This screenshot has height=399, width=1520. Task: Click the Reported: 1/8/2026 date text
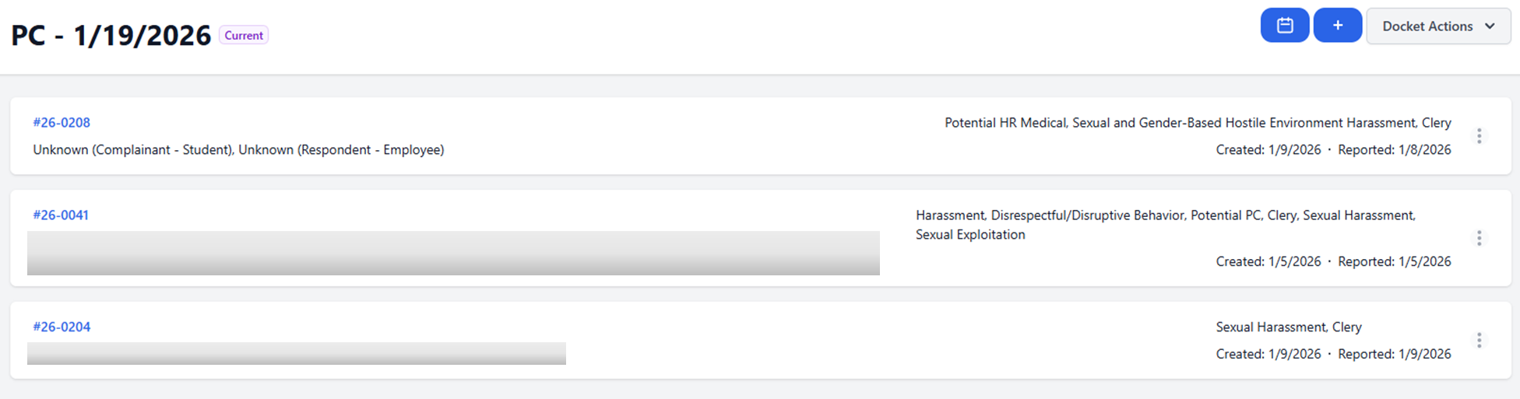(x=1394, y=149)
